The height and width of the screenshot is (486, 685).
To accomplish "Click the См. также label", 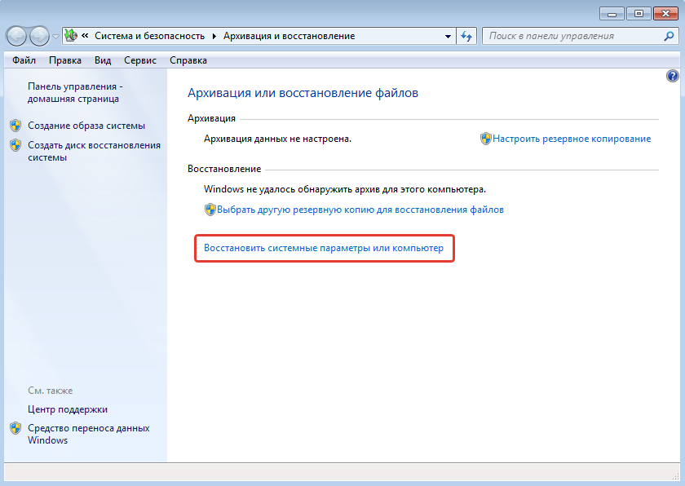I will click(x=51, y=391).
